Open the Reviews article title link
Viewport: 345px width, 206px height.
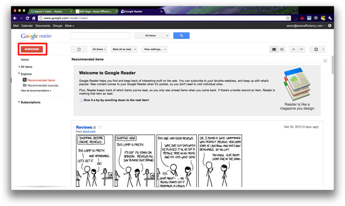(84, 127)
